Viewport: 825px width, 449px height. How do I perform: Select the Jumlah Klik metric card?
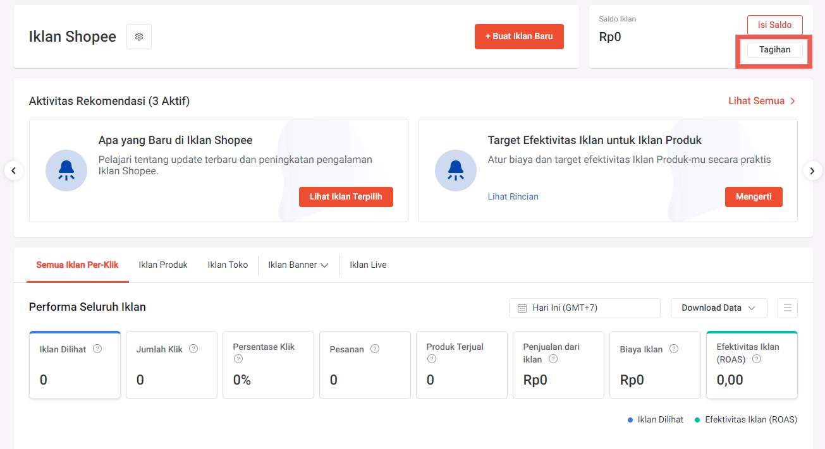(171, 365)
